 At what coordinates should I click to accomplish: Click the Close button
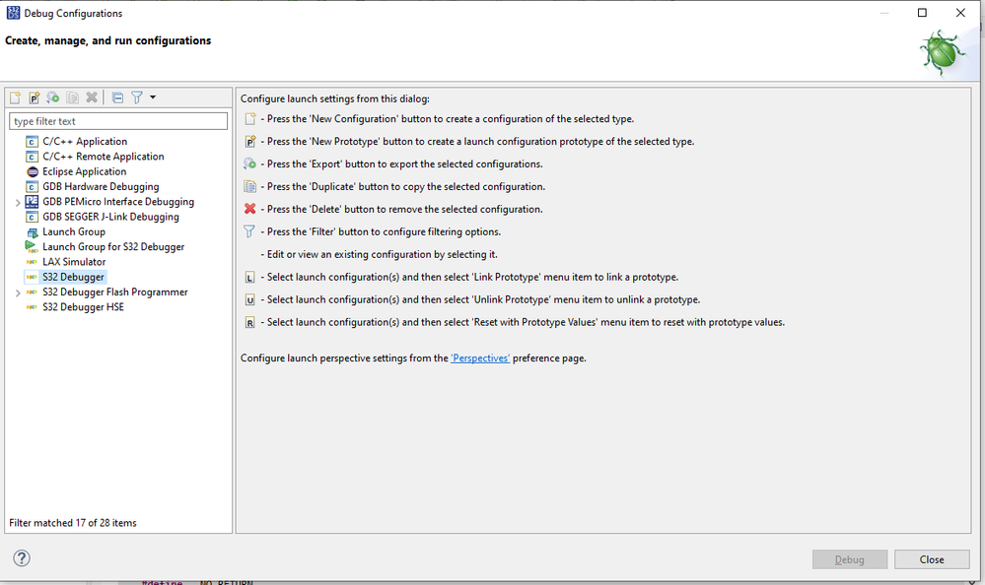click(x=932, y=559)
